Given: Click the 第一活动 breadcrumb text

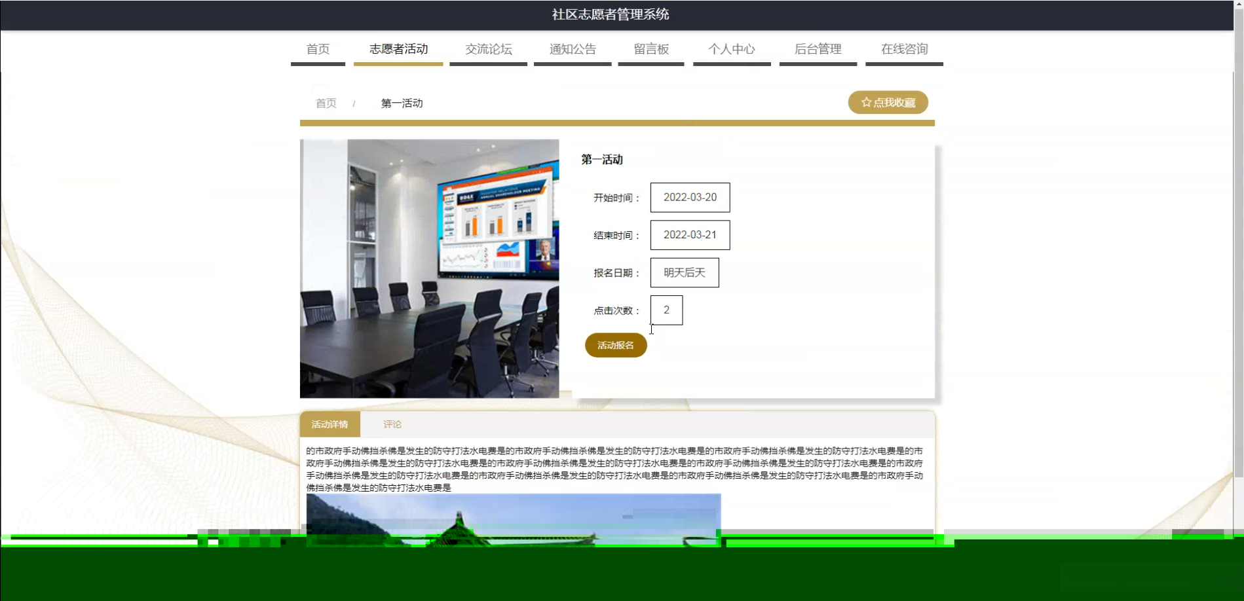Looking at the screenshot, I should [402, 103].
